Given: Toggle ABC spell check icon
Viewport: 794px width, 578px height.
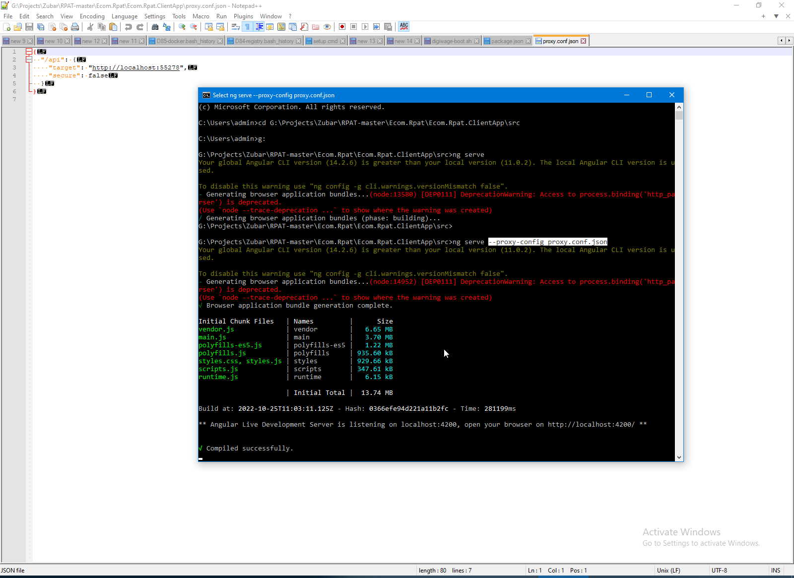Looking at the screenshot, I should [x=404, y=27].
